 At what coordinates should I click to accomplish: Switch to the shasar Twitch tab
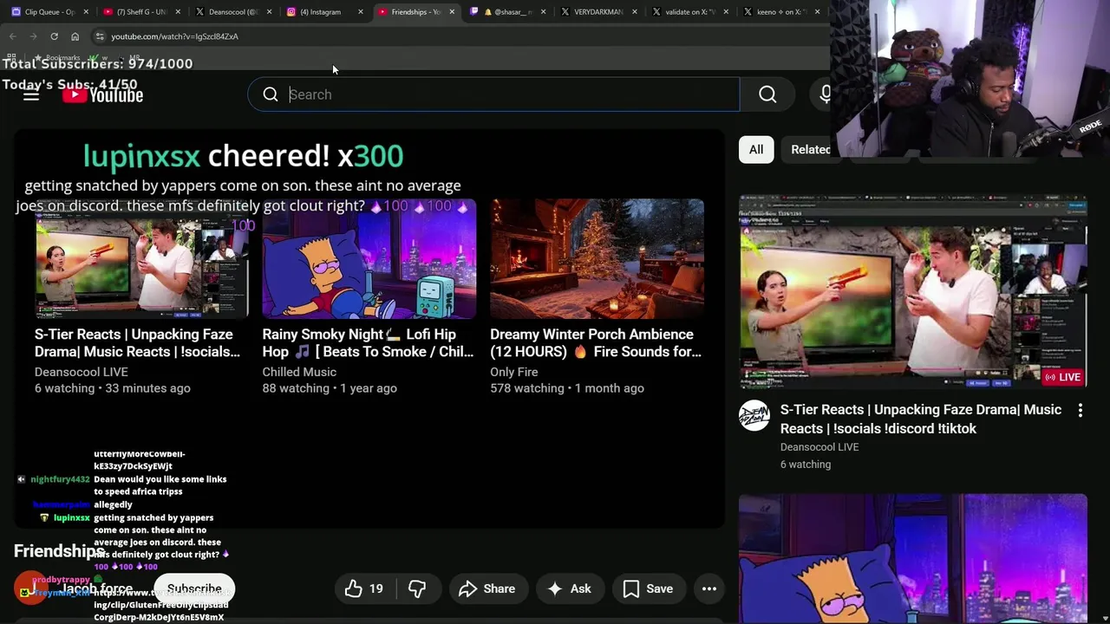510,12
